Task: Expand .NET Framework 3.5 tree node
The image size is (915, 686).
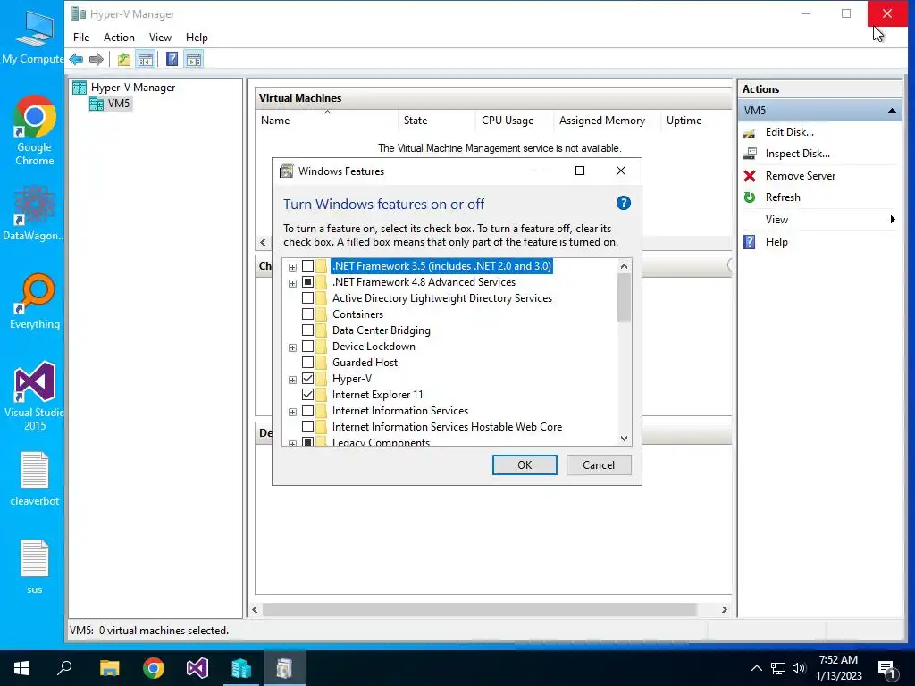Action: click(292, 267)
